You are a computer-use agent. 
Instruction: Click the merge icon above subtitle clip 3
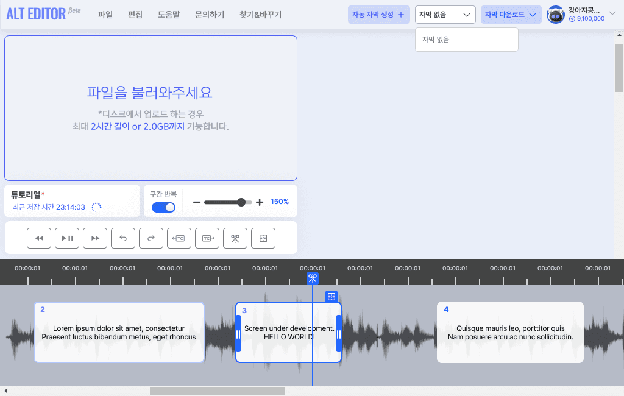[x=331, y=297]
